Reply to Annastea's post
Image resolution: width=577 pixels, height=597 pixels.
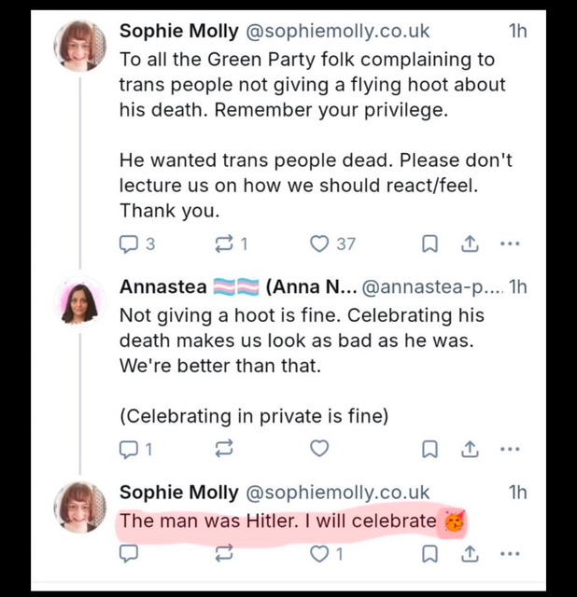point(129,449)
